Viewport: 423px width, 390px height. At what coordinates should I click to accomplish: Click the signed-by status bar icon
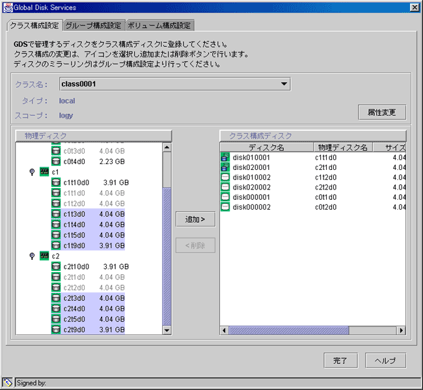pos(8,383)
